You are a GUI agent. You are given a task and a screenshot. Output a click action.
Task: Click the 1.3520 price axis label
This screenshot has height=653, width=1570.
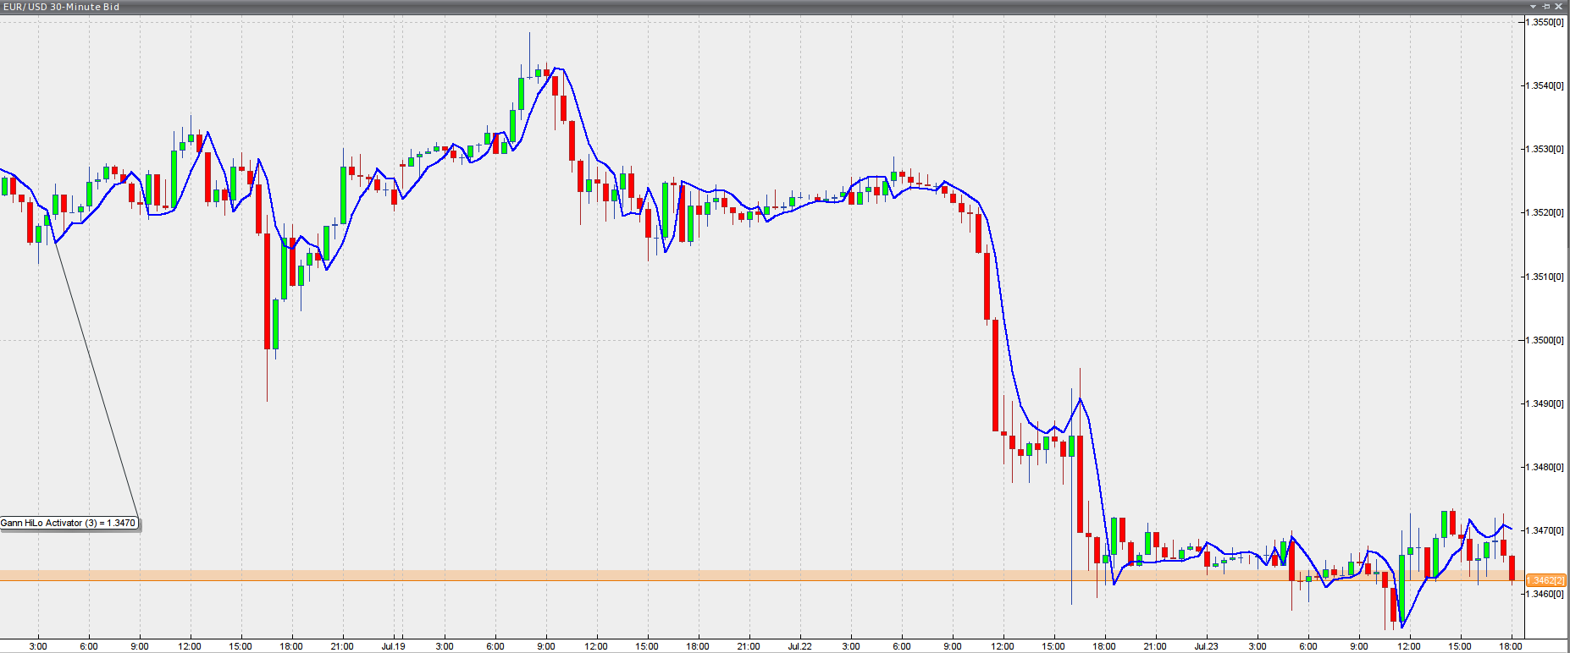click(x=1545, y=212)
